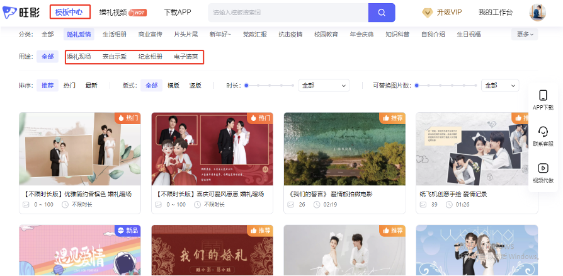Select 电子请柬 usage filter
563x276 pixels.
186,57
